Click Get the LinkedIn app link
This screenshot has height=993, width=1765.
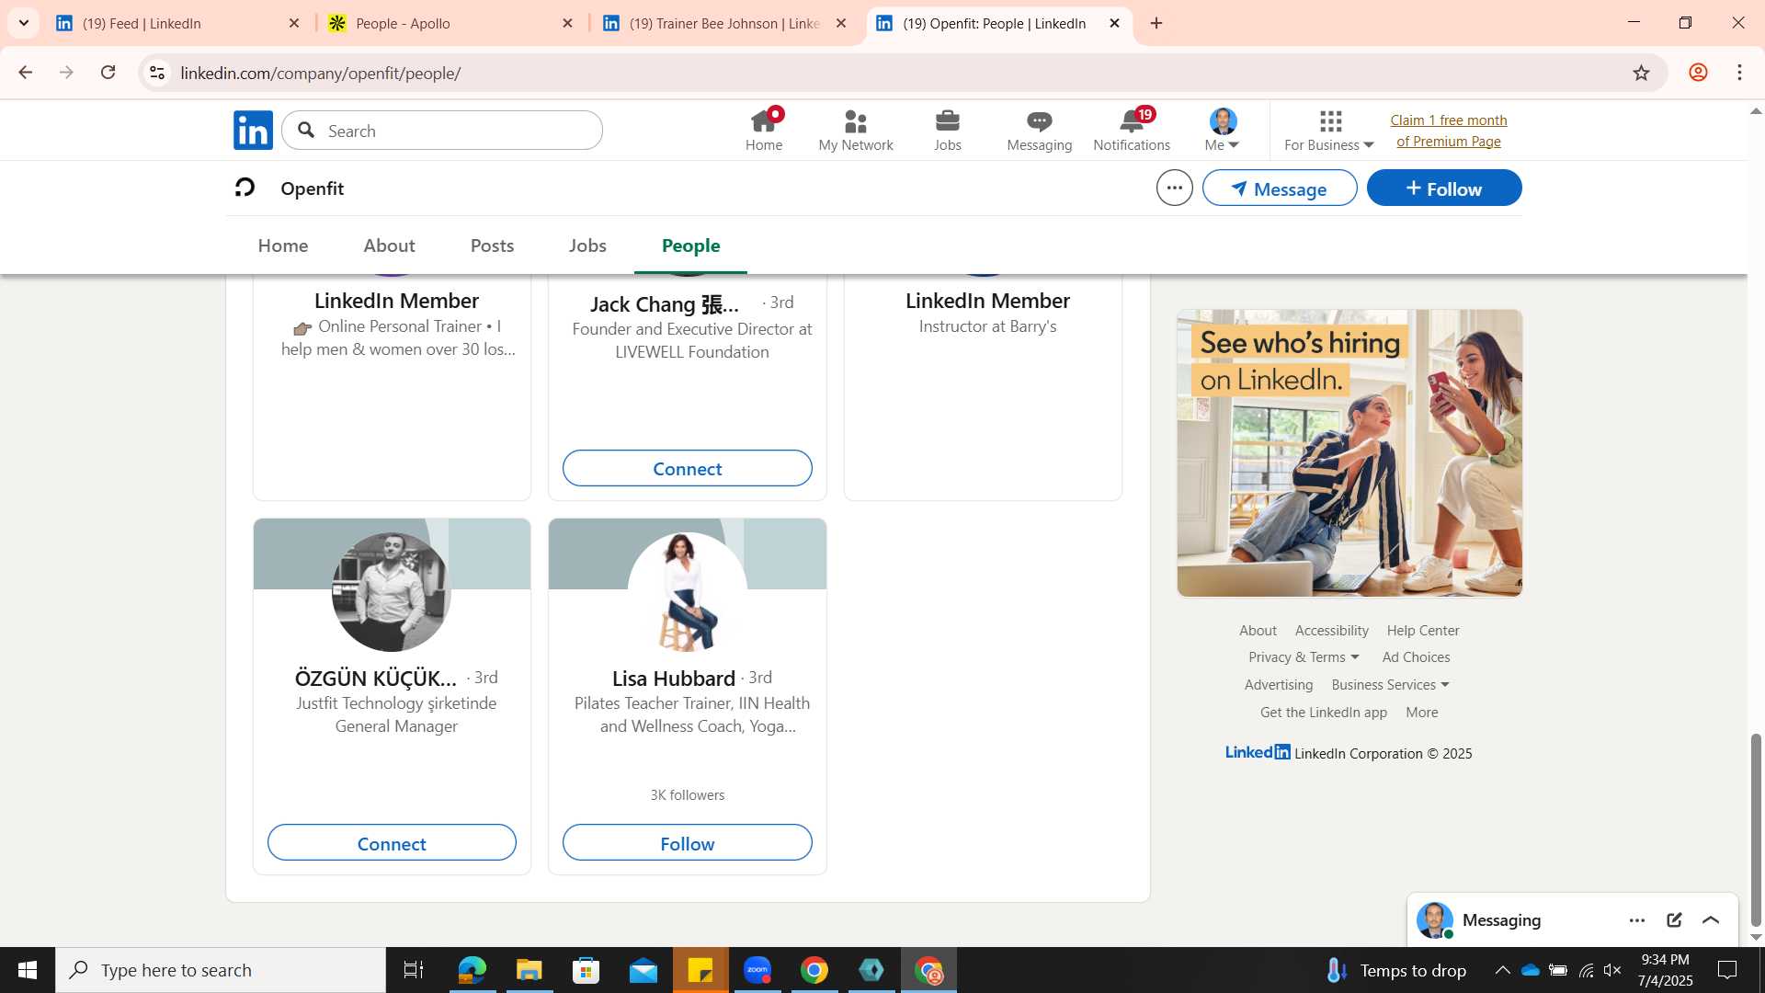pyautogui.click(x=1323, y=713)
